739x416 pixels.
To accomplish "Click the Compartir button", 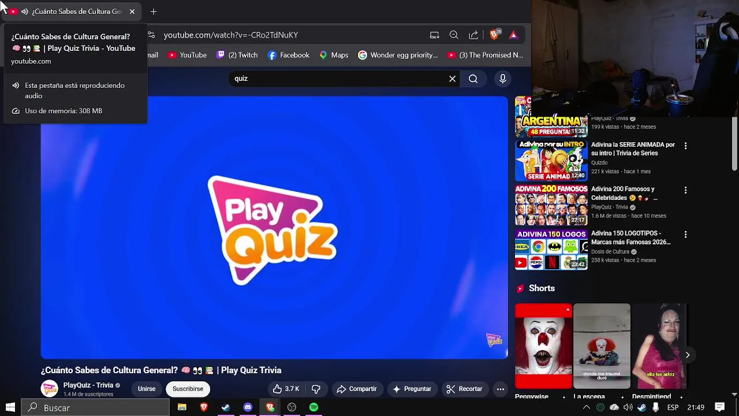I will pos(357,389).
